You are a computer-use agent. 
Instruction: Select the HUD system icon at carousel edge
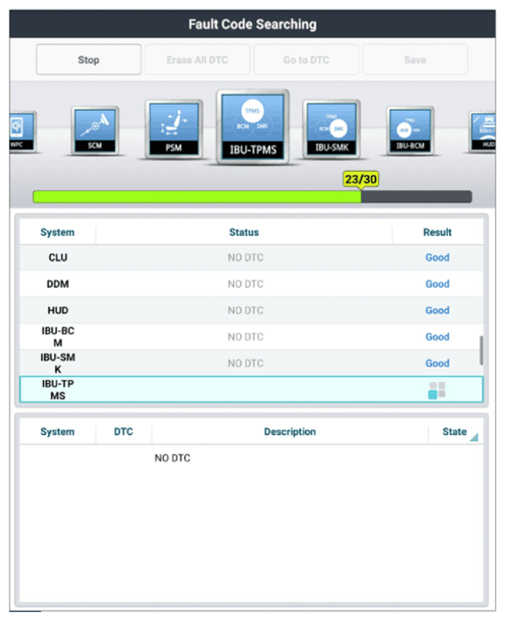coord(482,132)
